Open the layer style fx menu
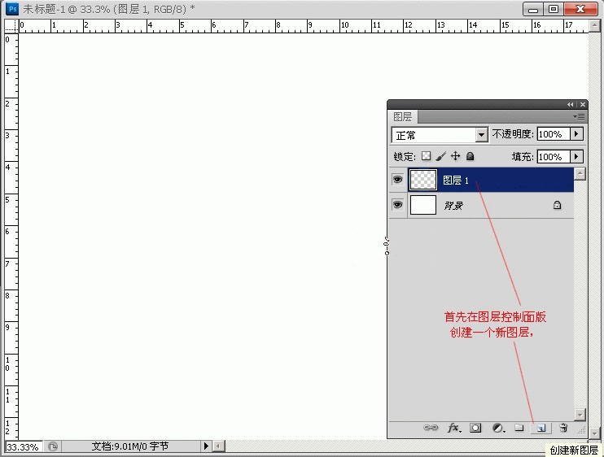The width and height of the screenshot is (604, 457). coord(454,428)
